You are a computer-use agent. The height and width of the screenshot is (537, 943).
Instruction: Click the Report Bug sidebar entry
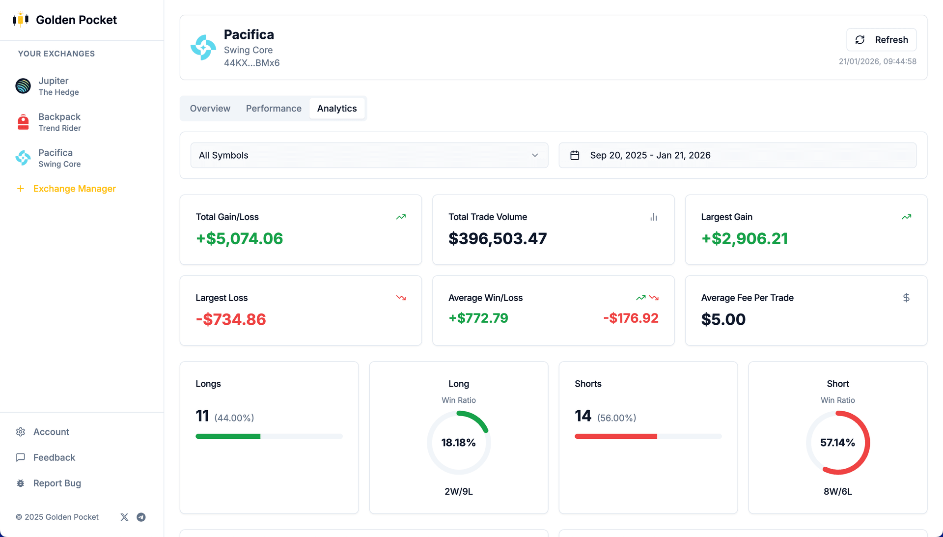pos(56,483)
